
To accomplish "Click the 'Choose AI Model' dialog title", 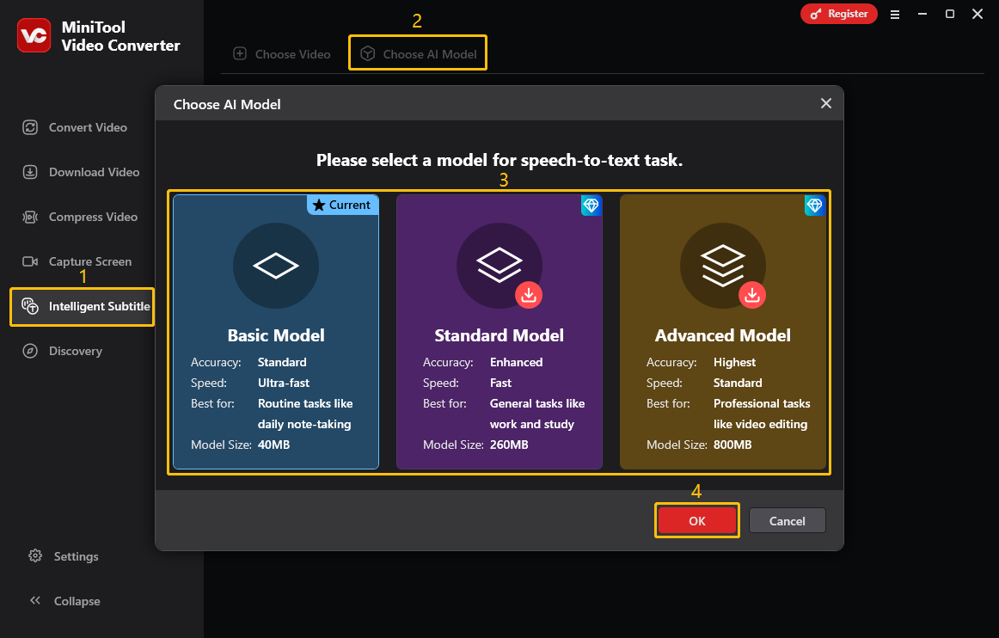I will [x=227, y=105].
